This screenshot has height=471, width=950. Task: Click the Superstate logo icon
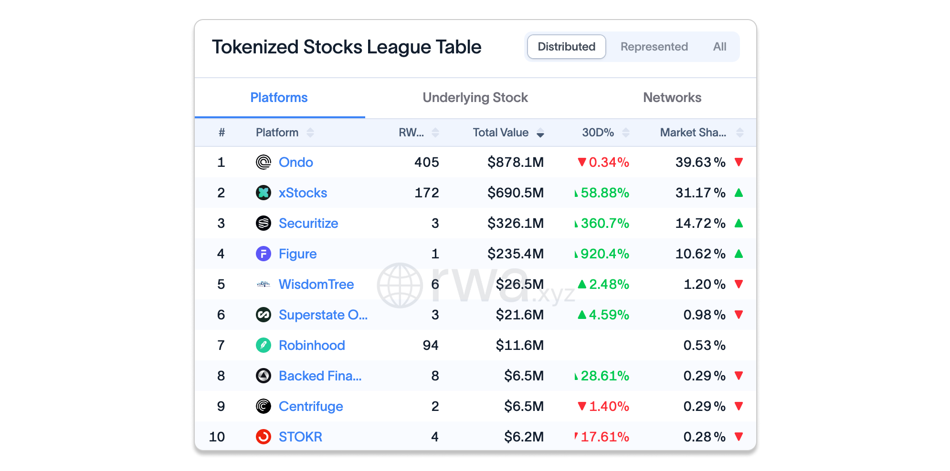[263, 315]
